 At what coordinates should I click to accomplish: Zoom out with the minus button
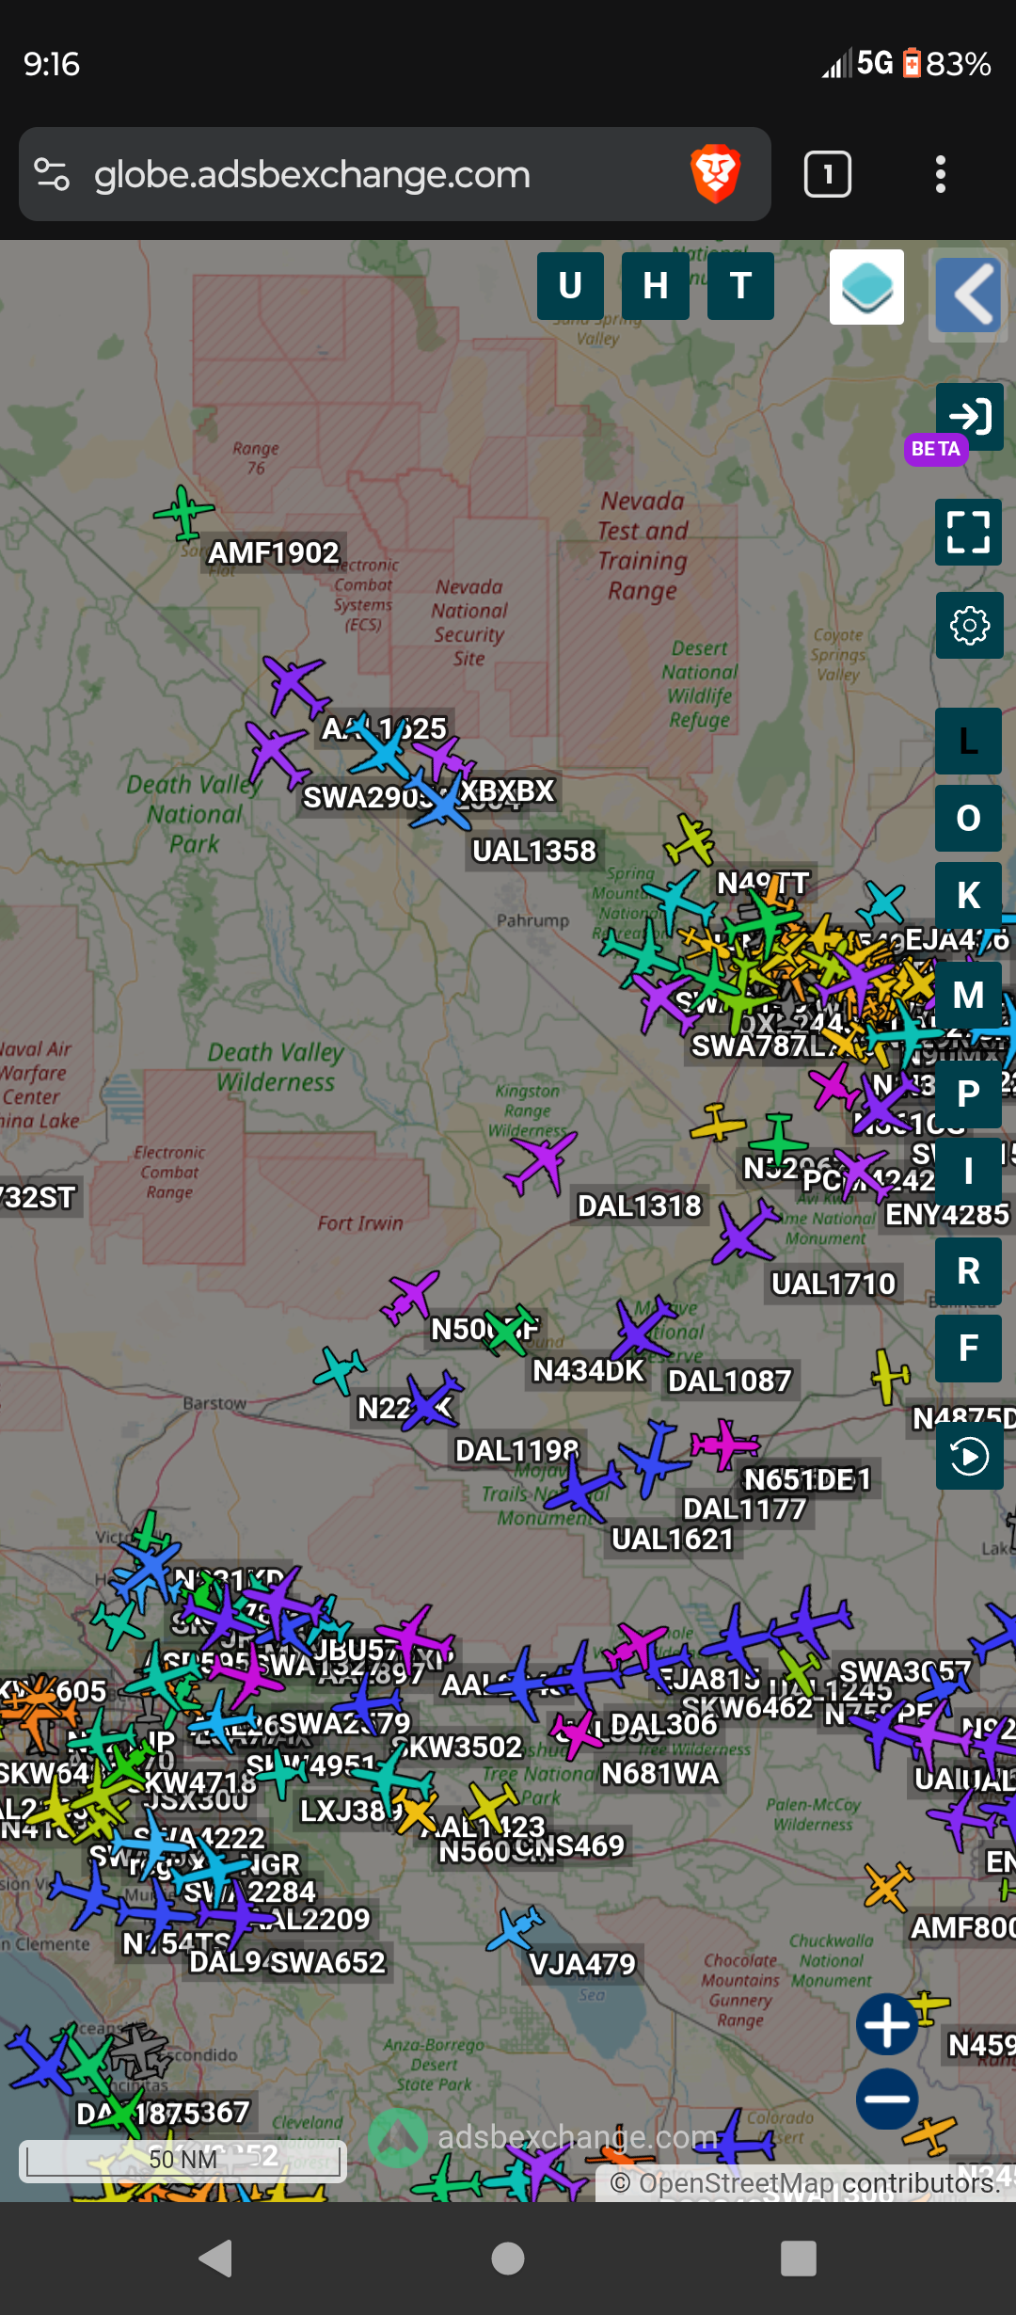tap(887, 2099)
